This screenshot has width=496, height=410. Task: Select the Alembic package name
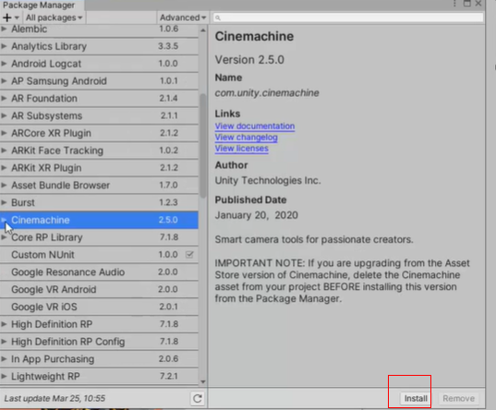pyautogui.click(x=30, y=29)
